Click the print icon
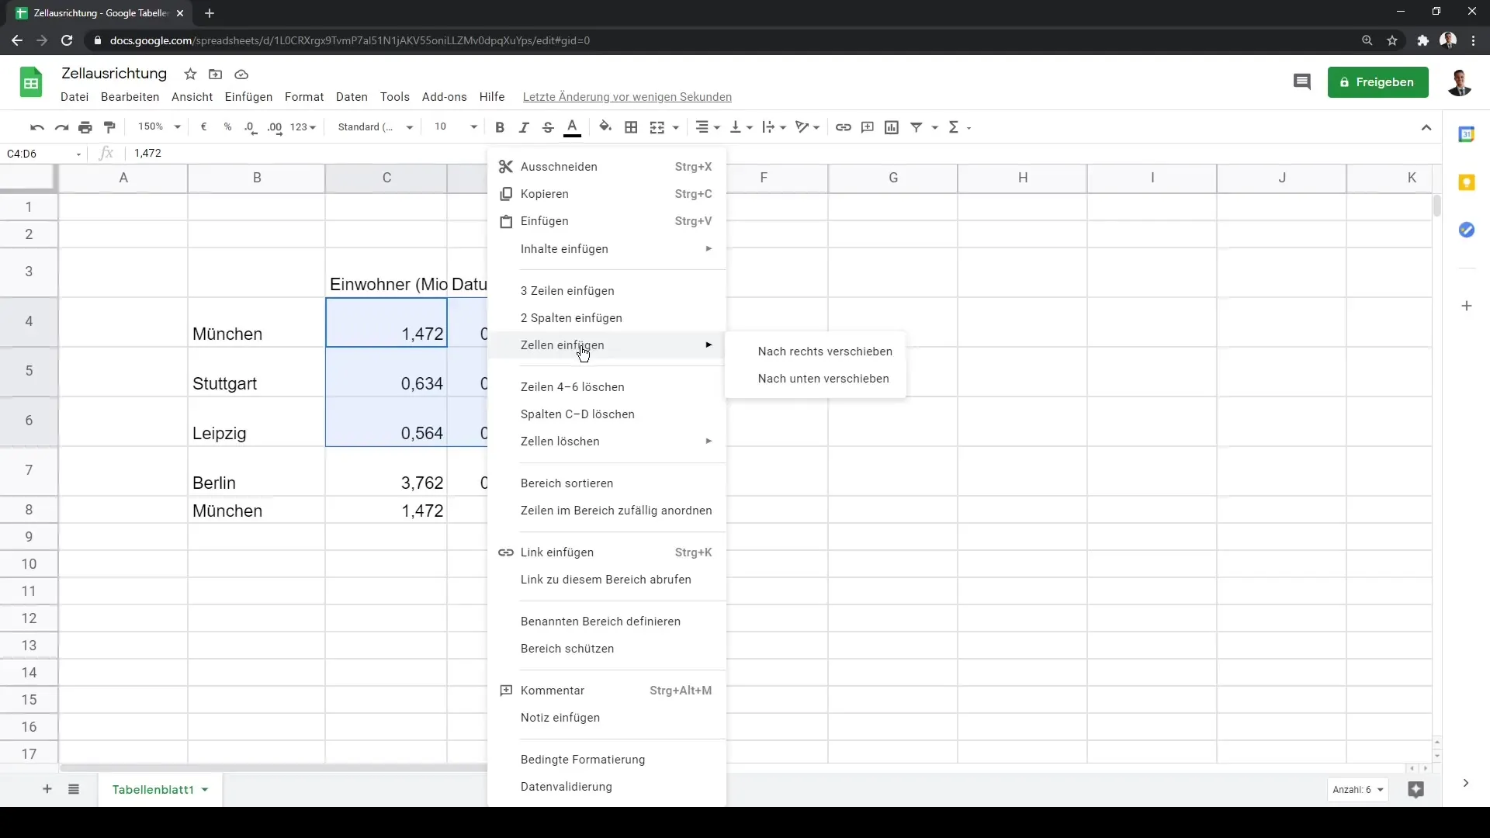The width and height of the screenshot is (1490, 838). click(85, 127)
